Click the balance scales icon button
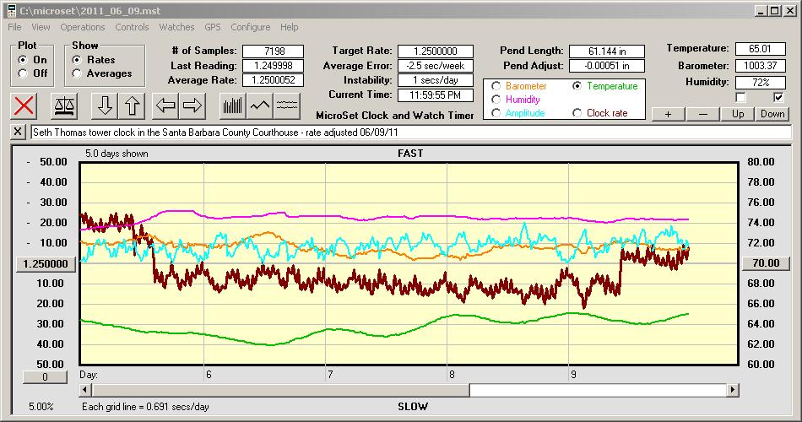 [x=64, y=105]
